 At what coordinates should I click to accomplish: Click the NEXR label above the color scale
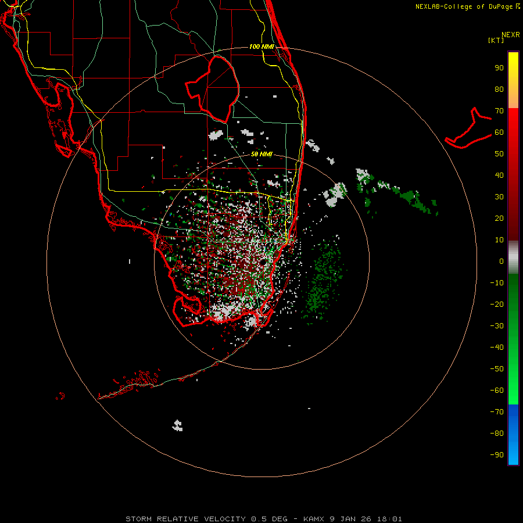pos(511,35)
